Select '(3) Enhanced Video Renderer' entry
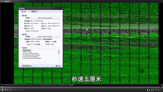The image size is (163, 92). (31, 55)
